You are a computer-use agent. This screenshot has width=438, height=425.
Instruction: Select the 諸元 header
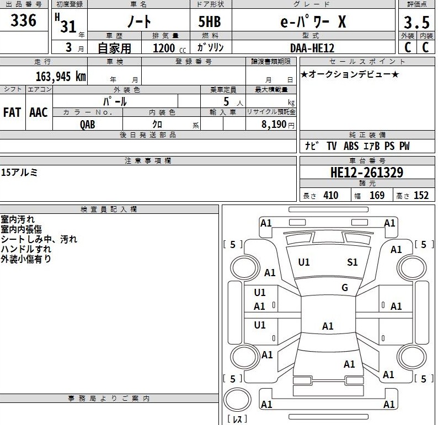[367, 184]
